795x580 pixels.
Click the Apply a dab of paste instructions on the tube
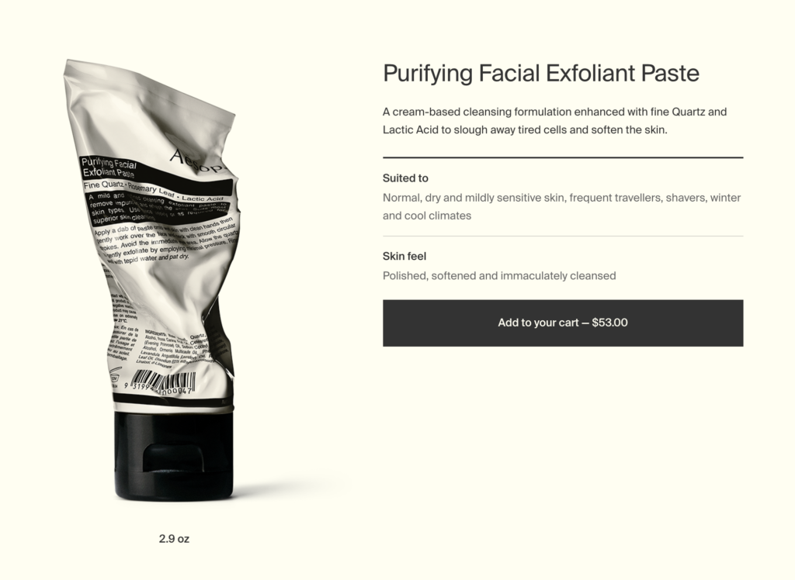165,242
